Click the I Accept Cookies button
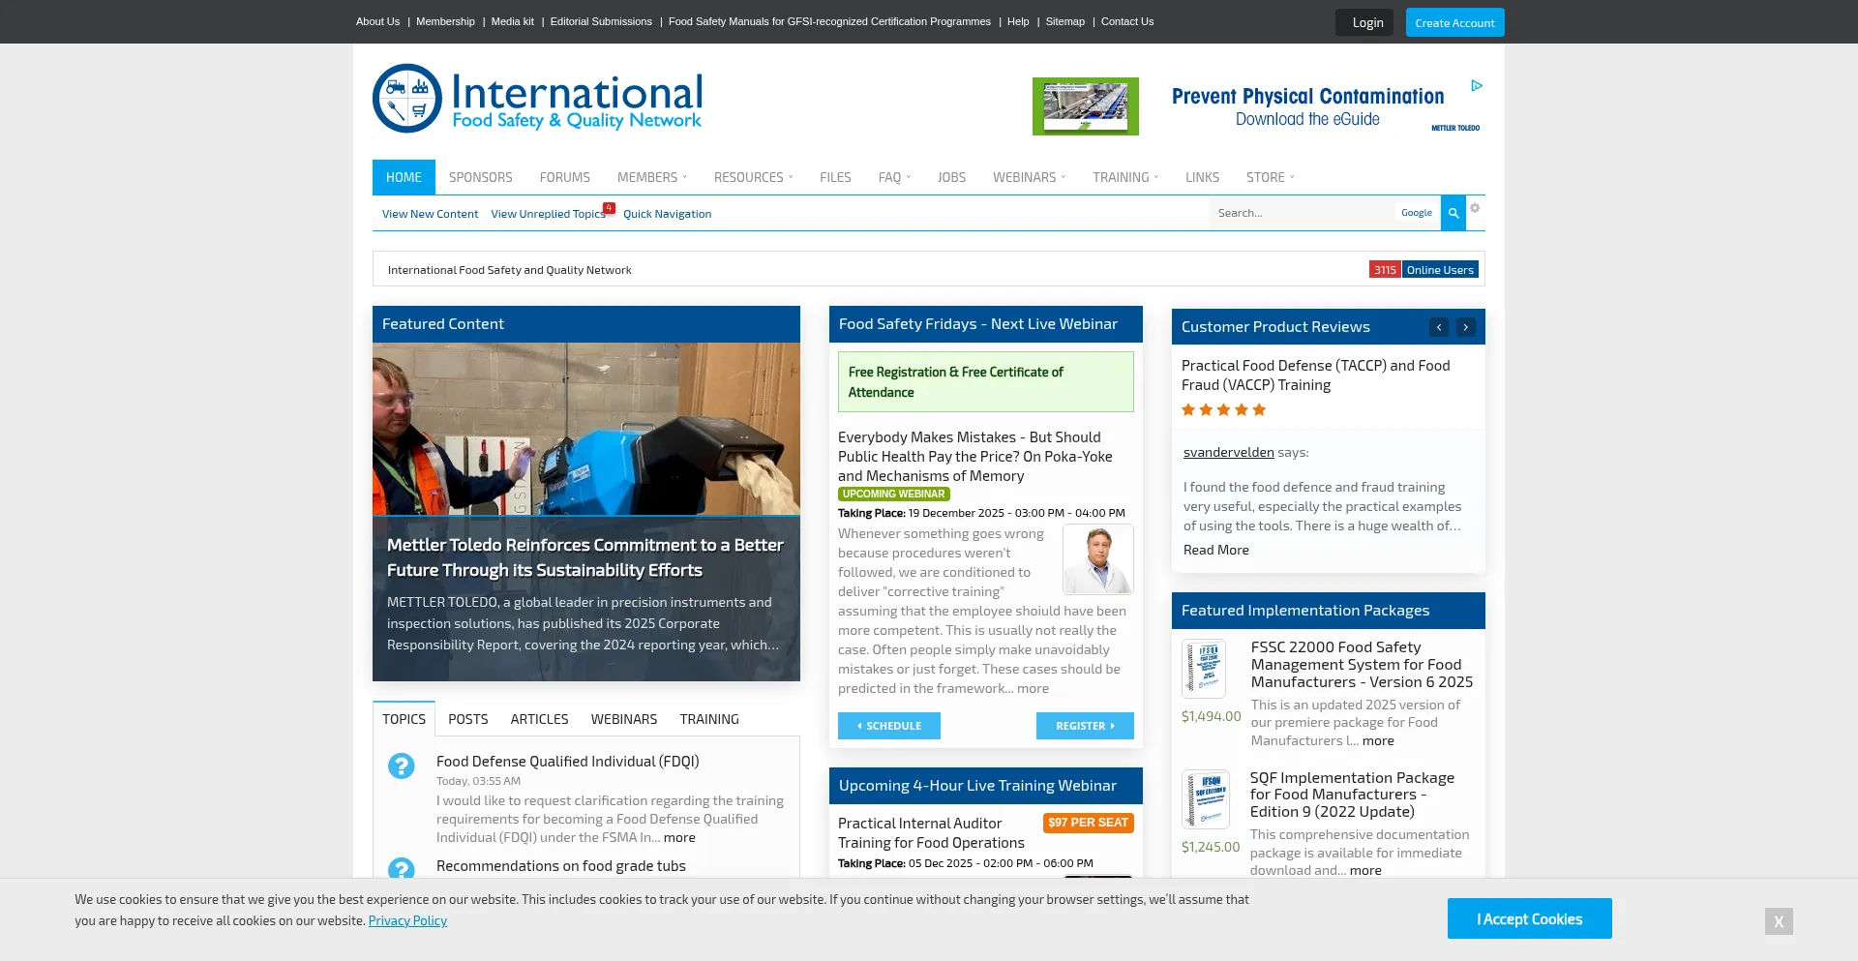Viewport: 1858px width, 961px height. coord(1529,918)
